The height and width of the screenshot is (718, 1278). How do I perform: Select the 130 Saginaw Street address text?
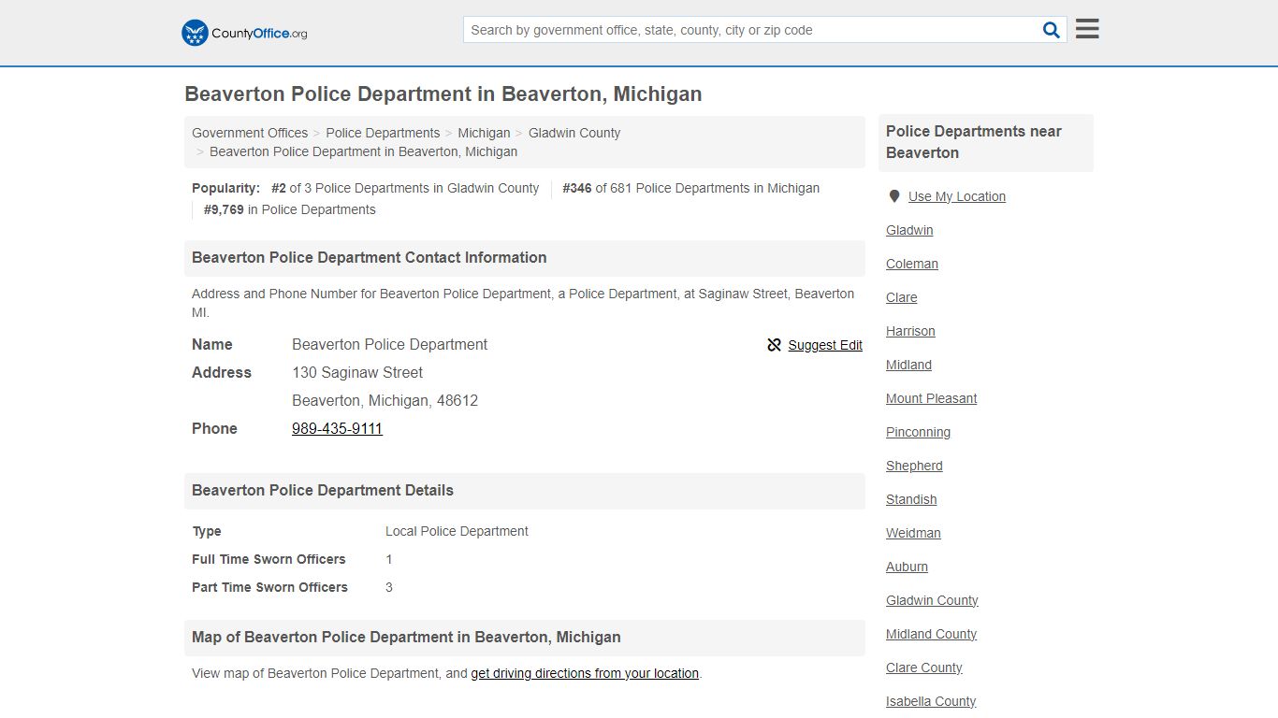[357, 372]
